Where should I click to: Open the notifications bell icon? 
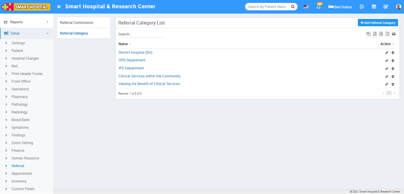pos(319,7)
